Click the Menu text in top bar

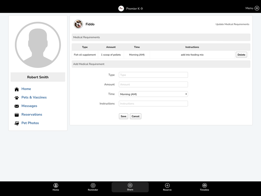tap(249, 8)
